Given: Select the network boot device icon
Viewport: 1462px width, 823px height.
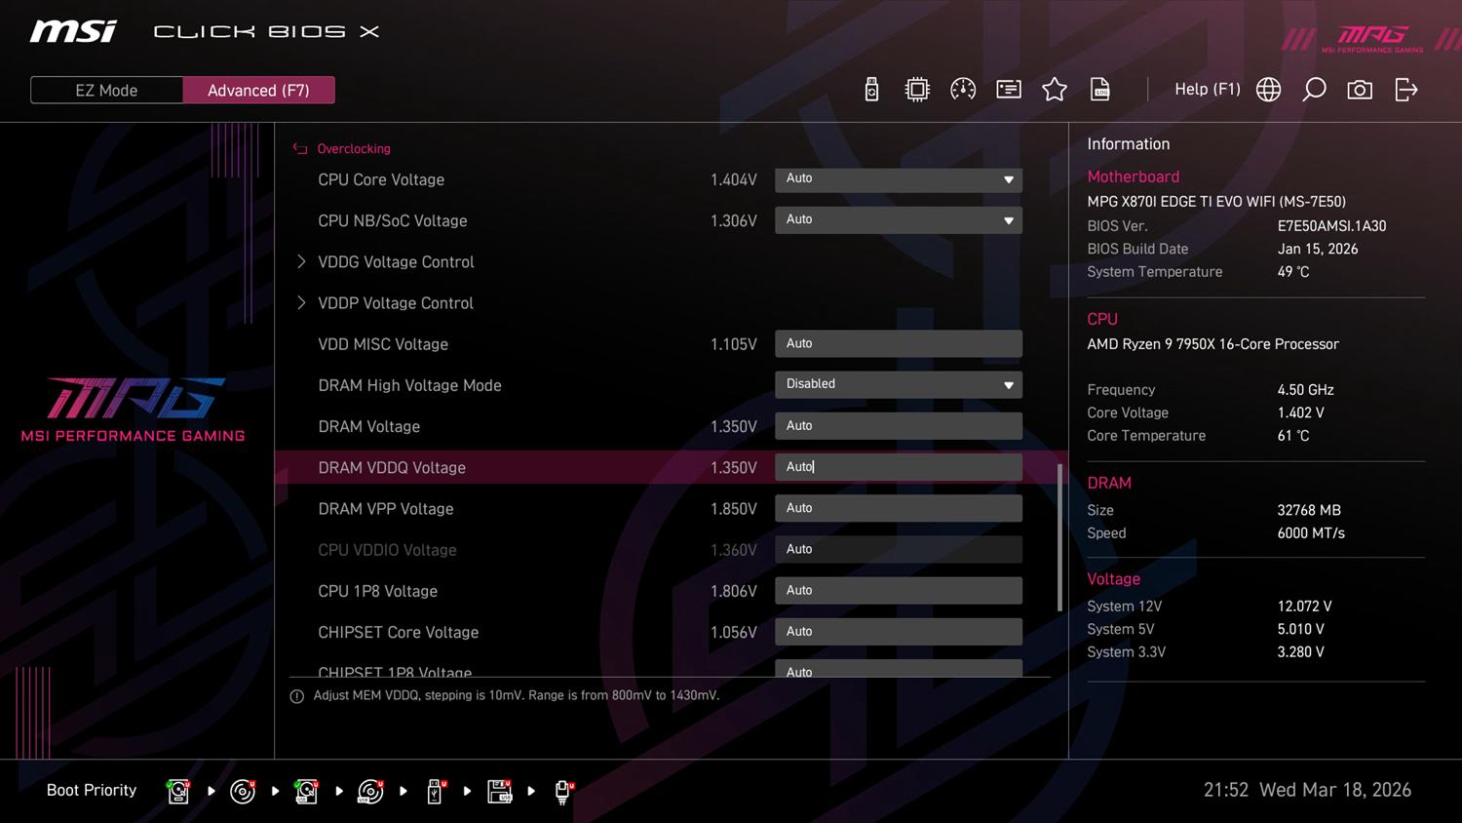Looking at the screenshot, I should coord(562,791).
